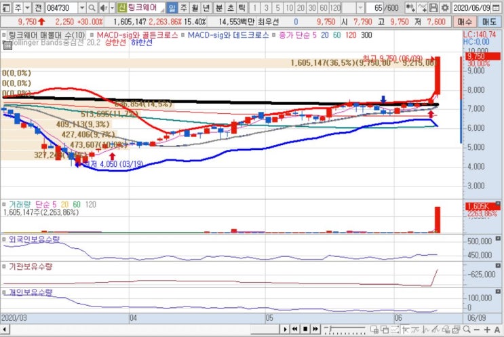Click the overlapping windows icon in the bottom toolbar
Viewport: 504px width, 337px height.
tap(385, 330)
